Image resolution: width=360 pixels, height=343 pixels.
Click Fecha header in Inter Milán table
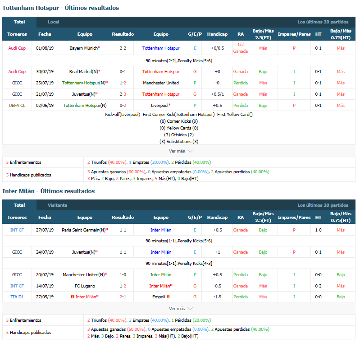pyautogui.click(x=45, y=218)
